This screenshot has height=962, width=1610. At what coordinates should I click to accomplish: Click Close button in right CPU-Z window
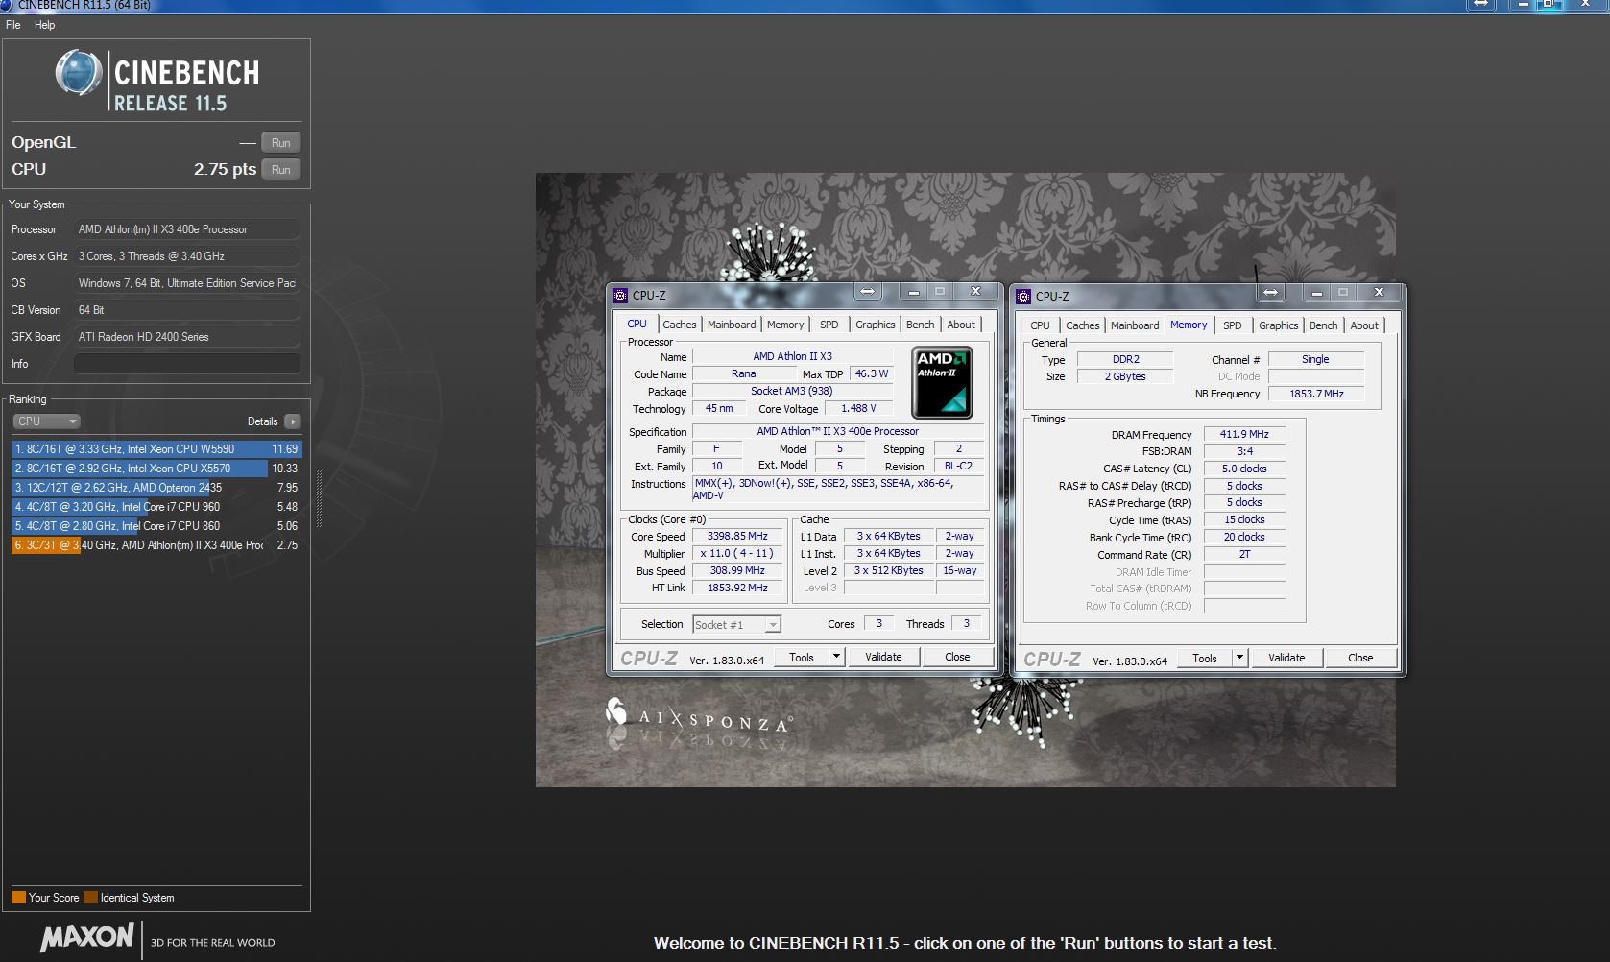pos(1360,659)
